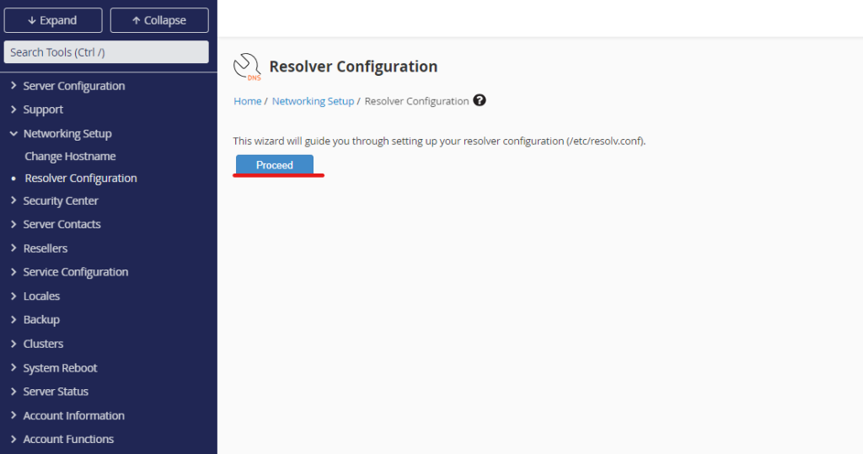Open the Home breadcrumb link

pos(247,101)
